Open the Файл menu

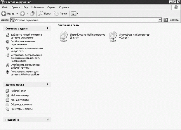point(5,7)
